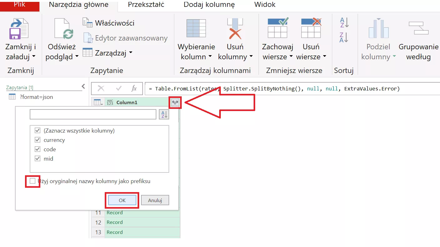Sort descending with the Z-A icon
Viewport: 440px width, 247px height.
tap(344, 37)
